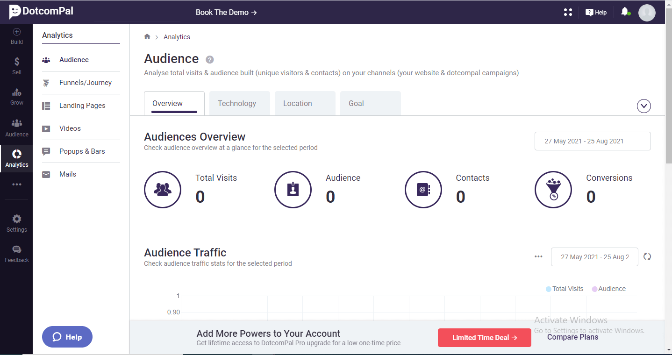Click the help question mark beside Audience
The width and height of the screenshot is (672, 355).
[x=210, y=59]
